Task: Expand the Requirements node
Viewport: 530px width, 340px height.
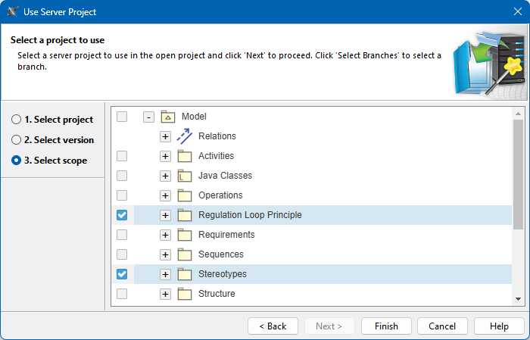Action: (165, 235)
